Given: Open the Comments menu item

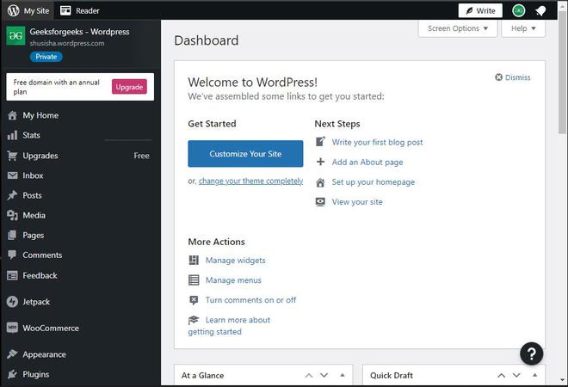Looking at the screenshot, I should coord(42,255).
